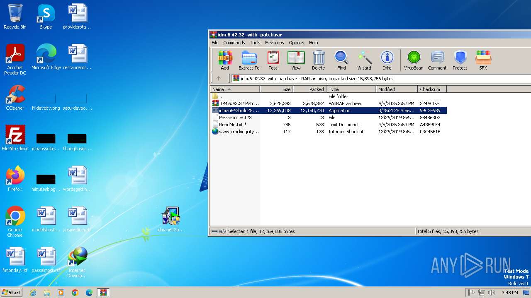Select the CCleaner desktop shortcut

tap(15, 98)
